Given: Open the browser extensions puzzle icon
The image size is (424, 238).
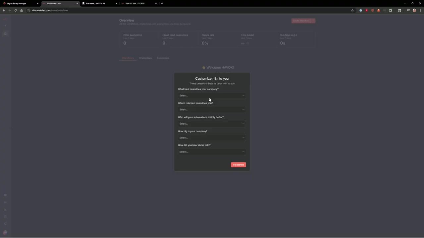Looking at the screenshot, I should tap(391, 10).
